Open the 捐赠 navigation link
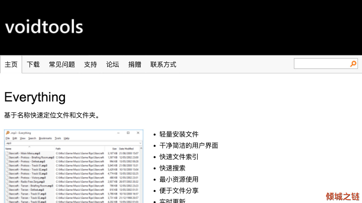Screen dimensions: 362x203 coord(135,64)
